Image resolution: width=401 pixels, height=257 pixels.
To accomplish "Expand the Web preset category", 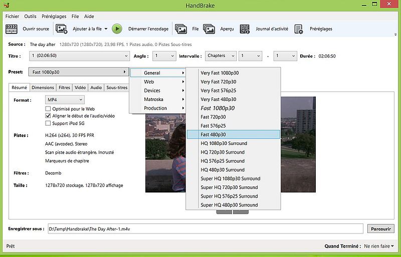I will [158, 81].
